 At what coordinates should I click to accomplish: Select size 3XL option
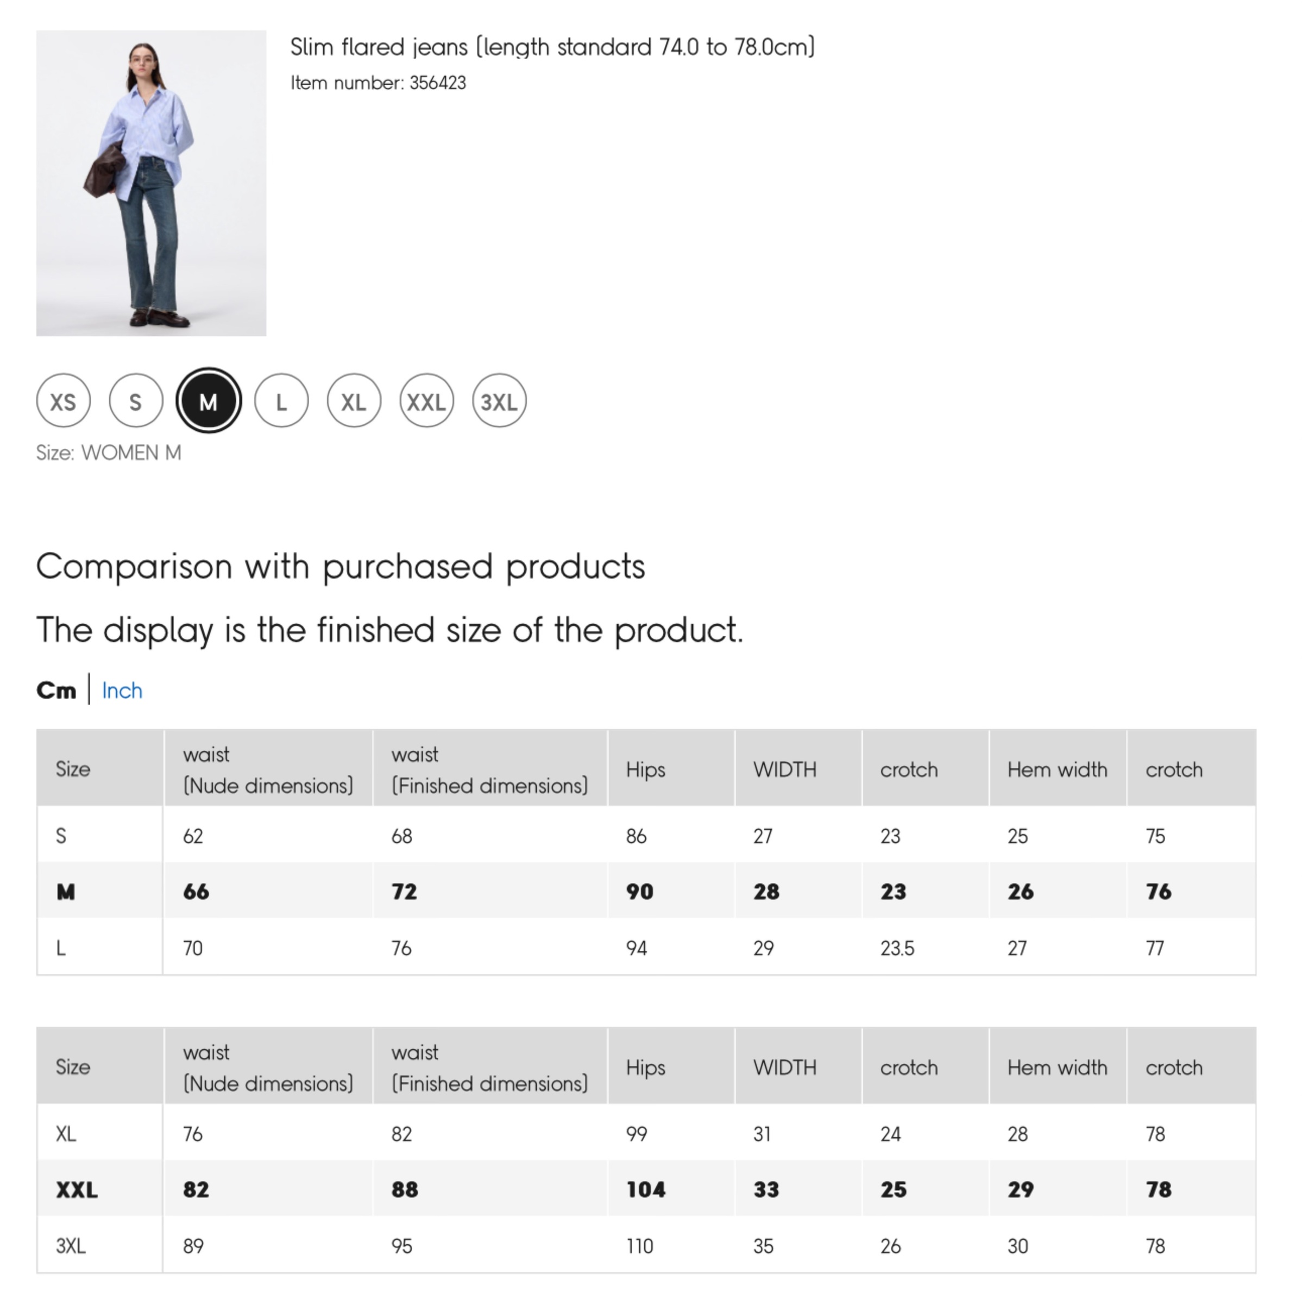pyautogui.click(x=499, y=402)
